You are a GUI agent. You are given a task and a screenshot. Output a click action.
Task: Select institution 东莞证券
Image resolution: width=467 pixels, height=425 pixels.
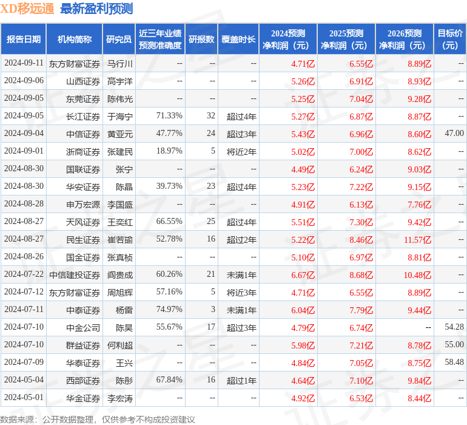(x=83, y=99)
